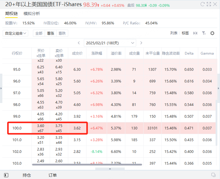This screenshot has width=220, height=179.
Task: Click the 股票IV 15.92% value
Action: (29, 23)
